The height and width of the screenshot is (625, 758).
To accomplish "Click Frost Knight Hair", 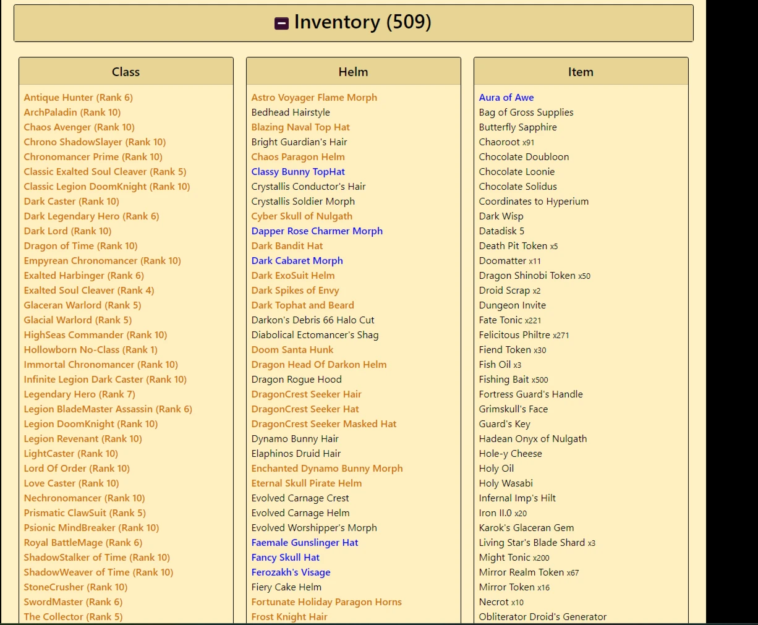I will 289,617.
